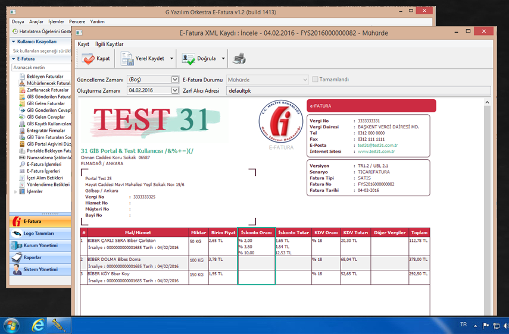The height and width of the screenshot is (334, 509).
Task: Click the www.test31.com.tr website link
Action: 376,152
